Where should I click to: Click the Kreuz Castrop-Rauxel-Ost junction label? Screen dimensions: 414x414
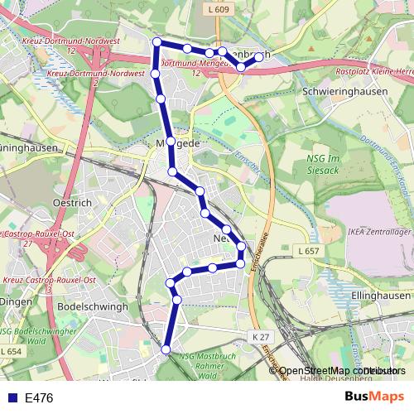[x=49, y=281]
